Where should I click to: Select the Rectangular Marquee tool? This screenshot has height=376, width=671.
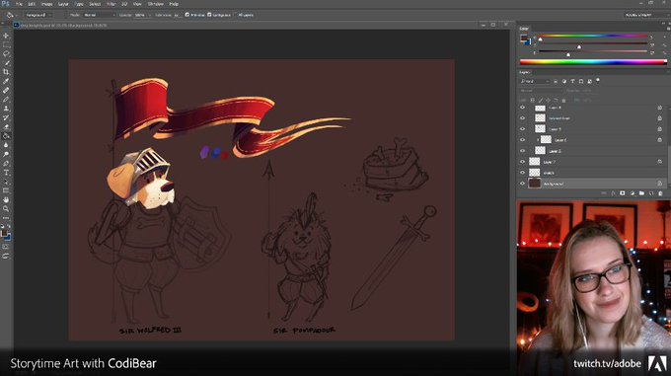pyautogui.click(x=6, y=45)
